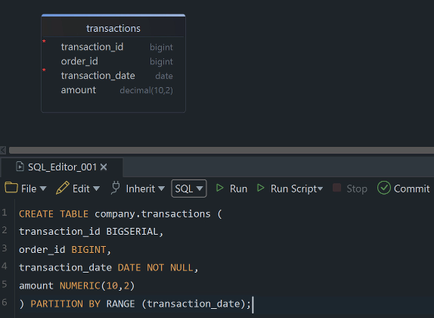
Task: Select the transaction_id column in diagram
Action: pyautogui.click(x=92, y=47)
